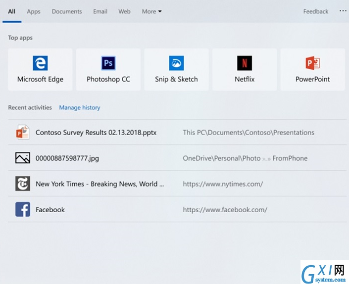
Task: Switch to the Documents tab
Action: [67, 11]
